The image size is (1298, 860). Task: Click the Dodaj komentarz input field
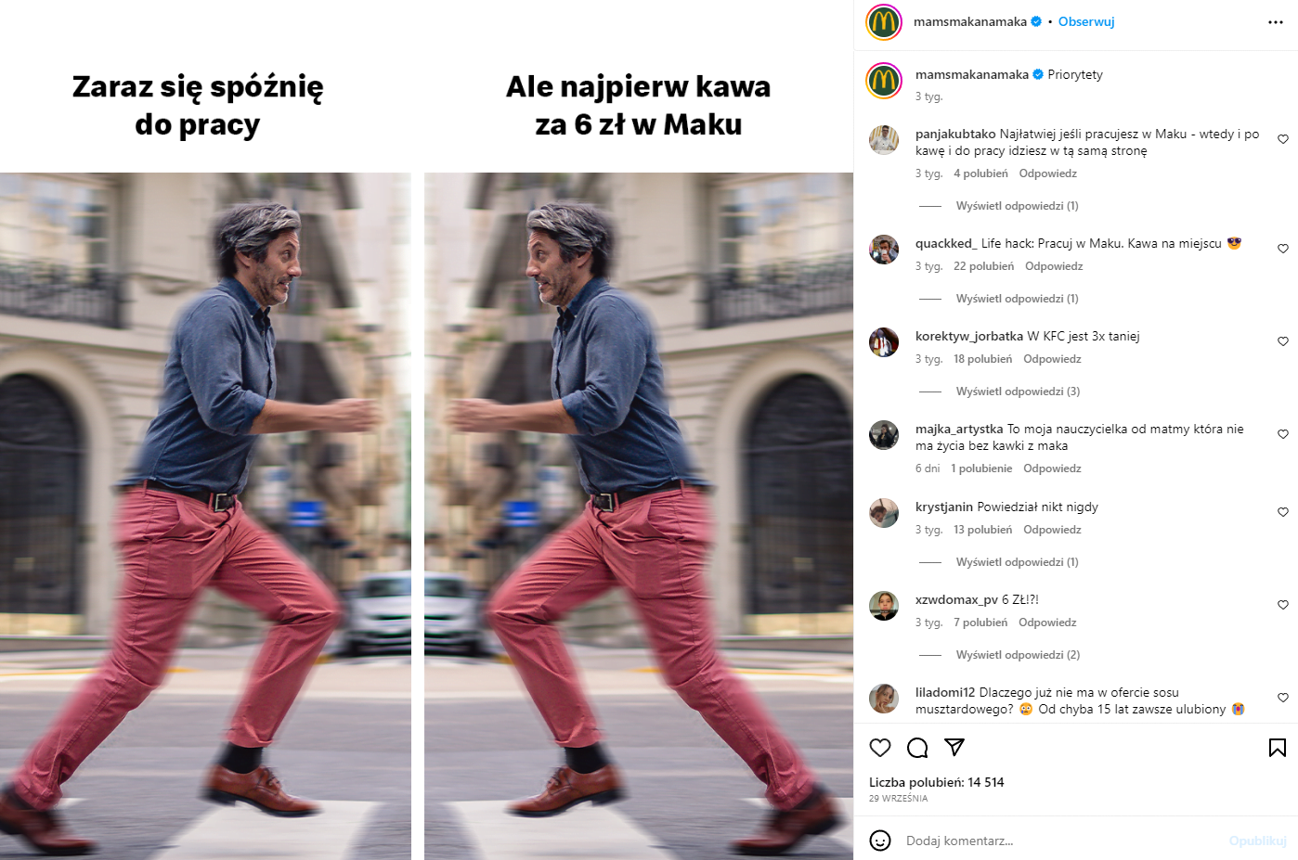[x=1058, y=841]
